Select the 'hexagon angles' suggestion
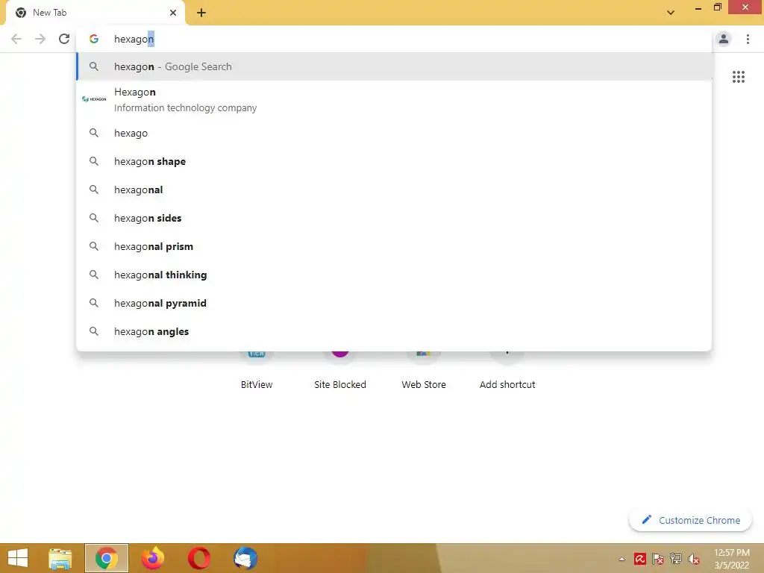Screen dimensions: 764x573 coord(394,331)
